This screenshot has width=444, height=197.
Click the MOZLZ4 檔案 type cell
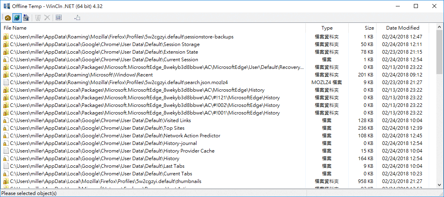pos(327,82)
